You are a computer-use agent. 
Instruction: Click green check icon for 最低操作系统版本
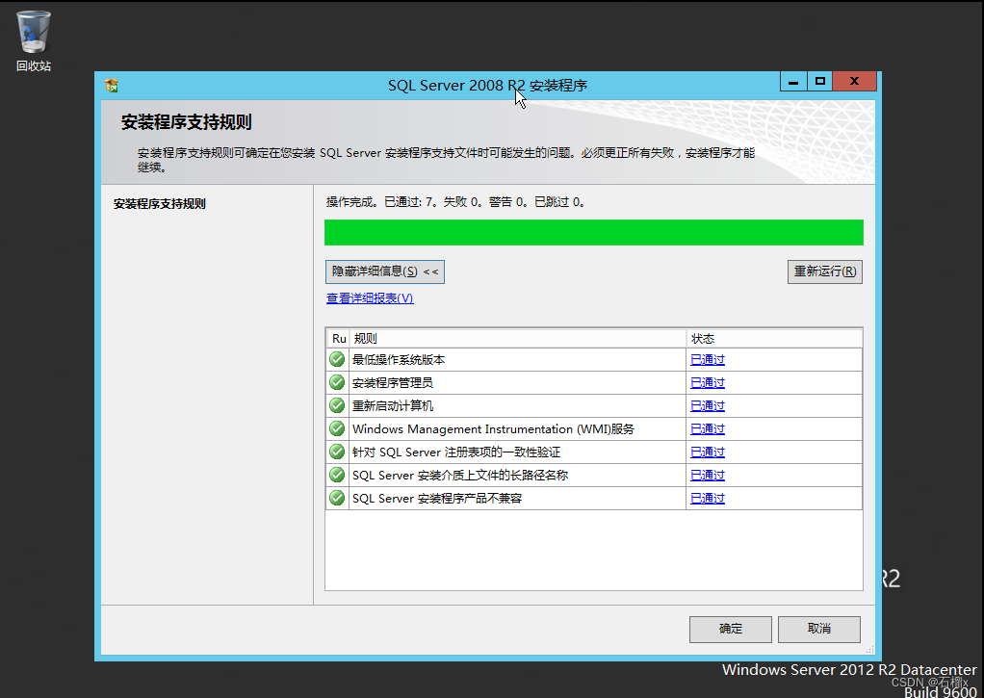[337, 360]
